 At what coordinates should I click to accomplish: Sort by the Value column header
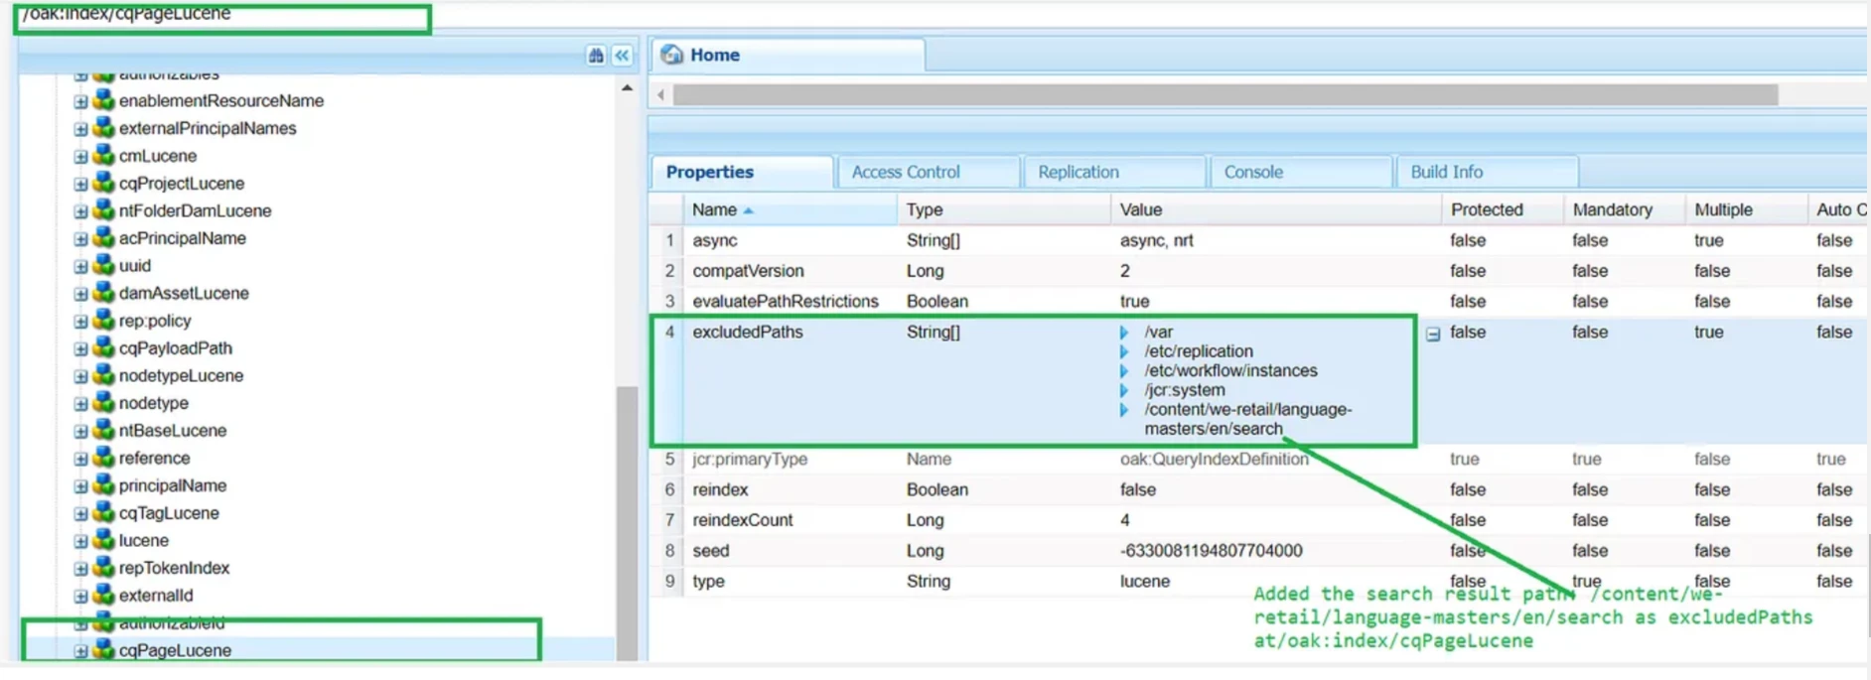(1275, 209)
